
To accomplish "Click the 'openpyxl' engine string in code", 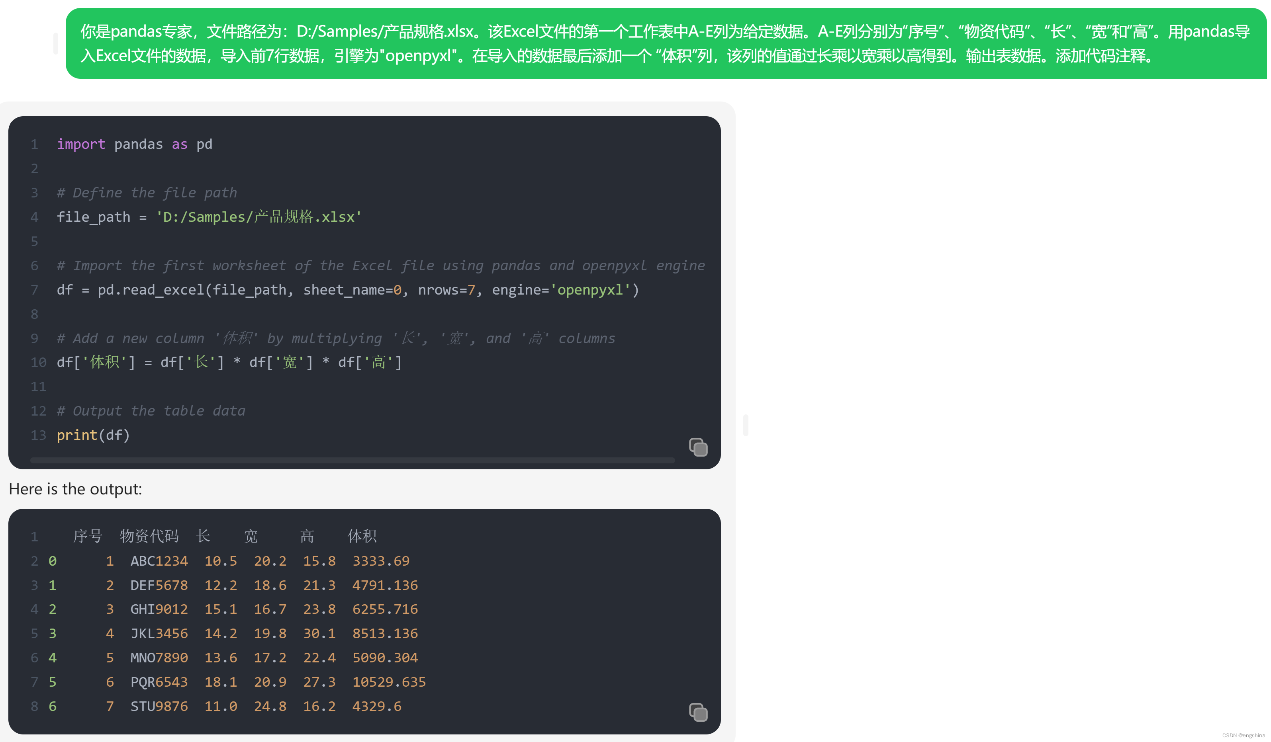I will (x=590, y=290).
